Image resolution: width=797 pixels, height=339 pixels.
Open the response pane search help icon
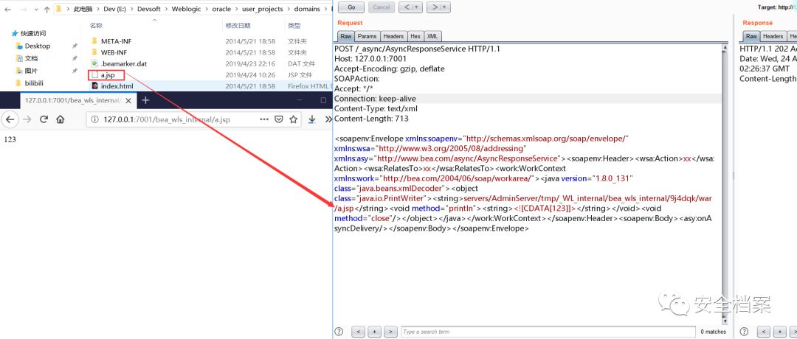[744, 332]
